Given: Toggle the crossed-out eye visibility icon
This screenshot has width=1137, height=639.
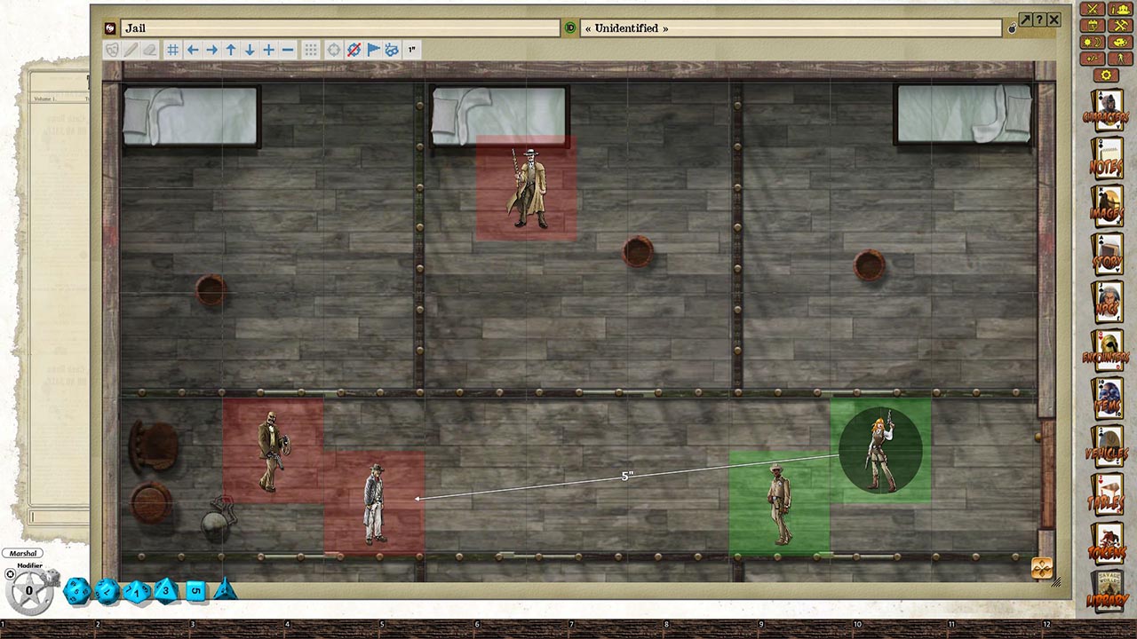Looking at the screenshot, I should [354, 51].
